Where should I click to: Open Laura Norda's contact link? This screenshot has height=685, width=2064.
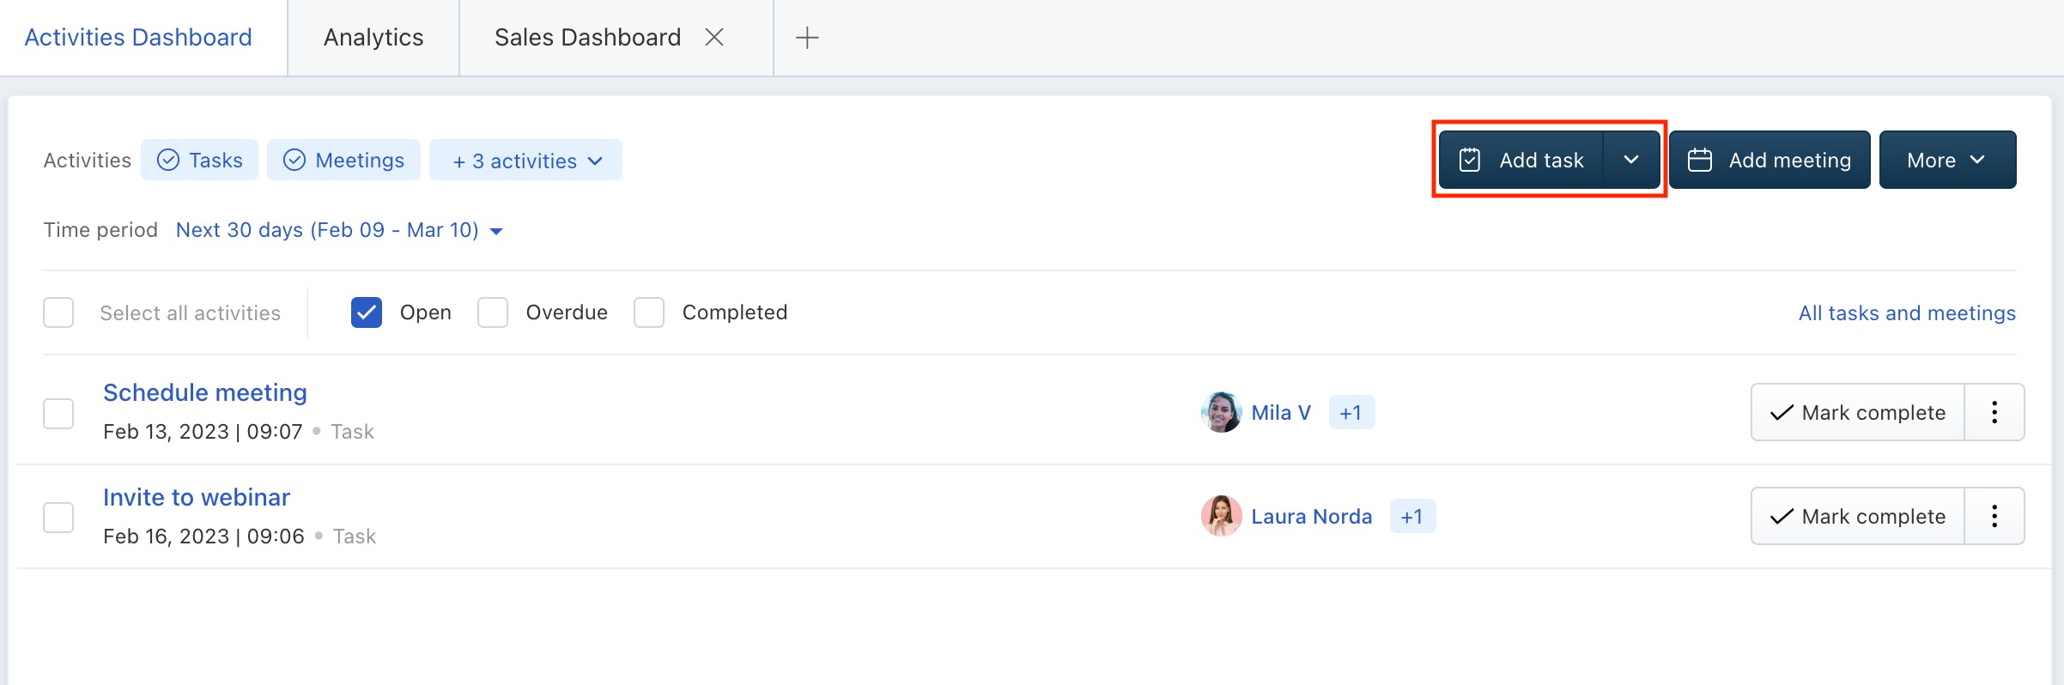1312,517
